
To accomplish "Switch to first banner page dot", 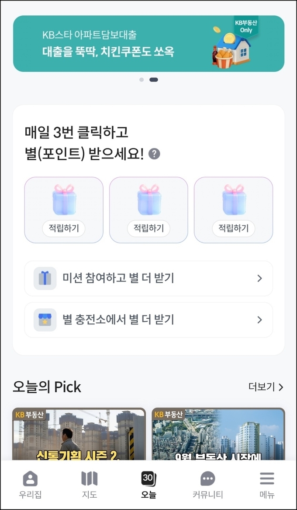I will point(142,80).
